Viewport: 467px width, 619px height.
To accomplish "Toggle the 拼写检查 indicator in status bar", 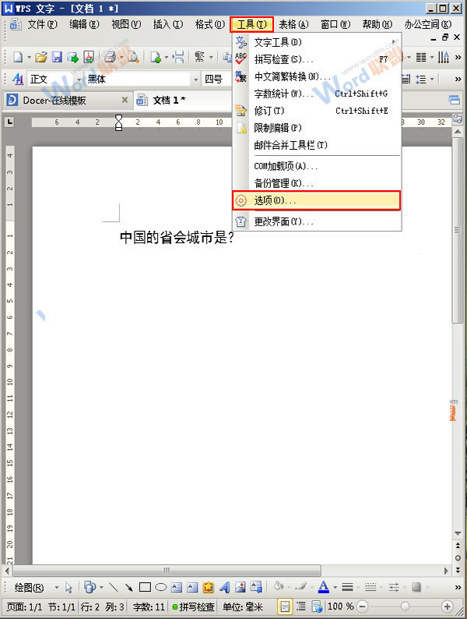I will click(194, 607).
